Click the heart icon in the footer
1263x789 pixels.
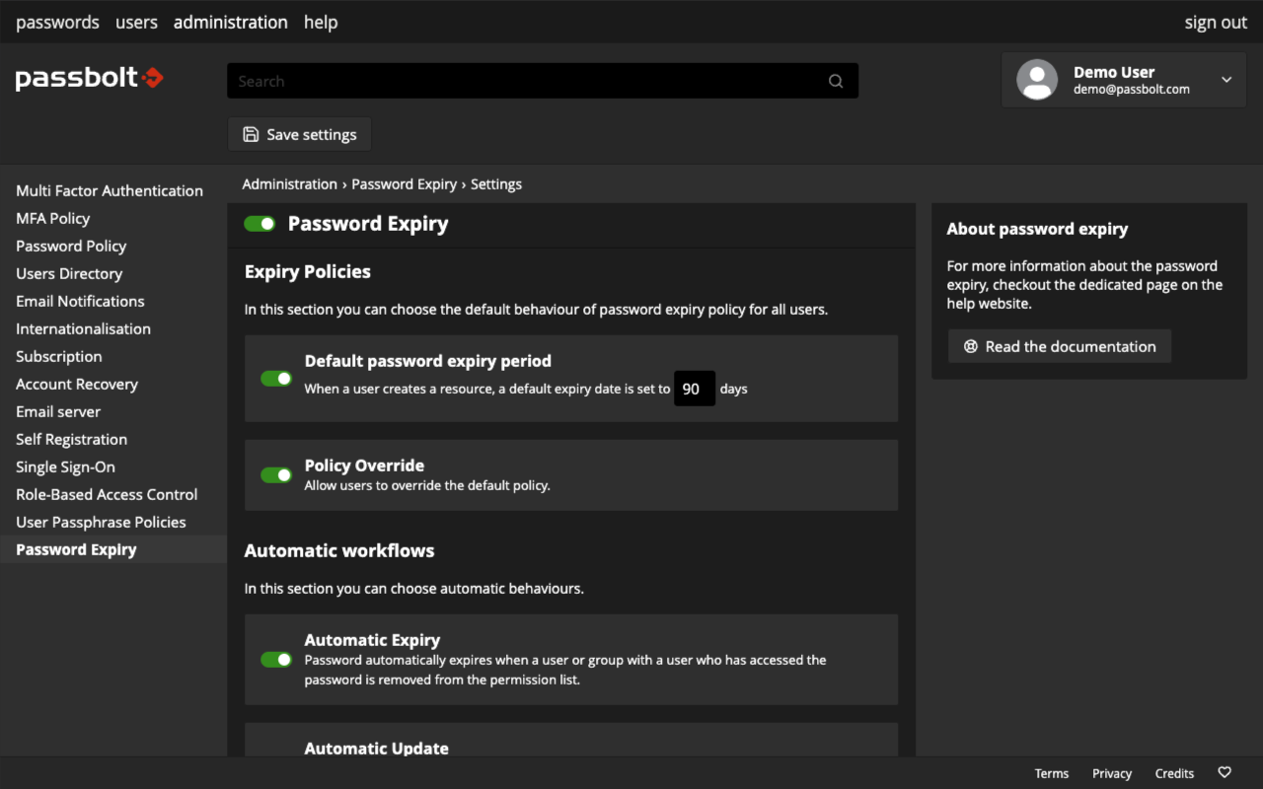[x=1224, y=772]
